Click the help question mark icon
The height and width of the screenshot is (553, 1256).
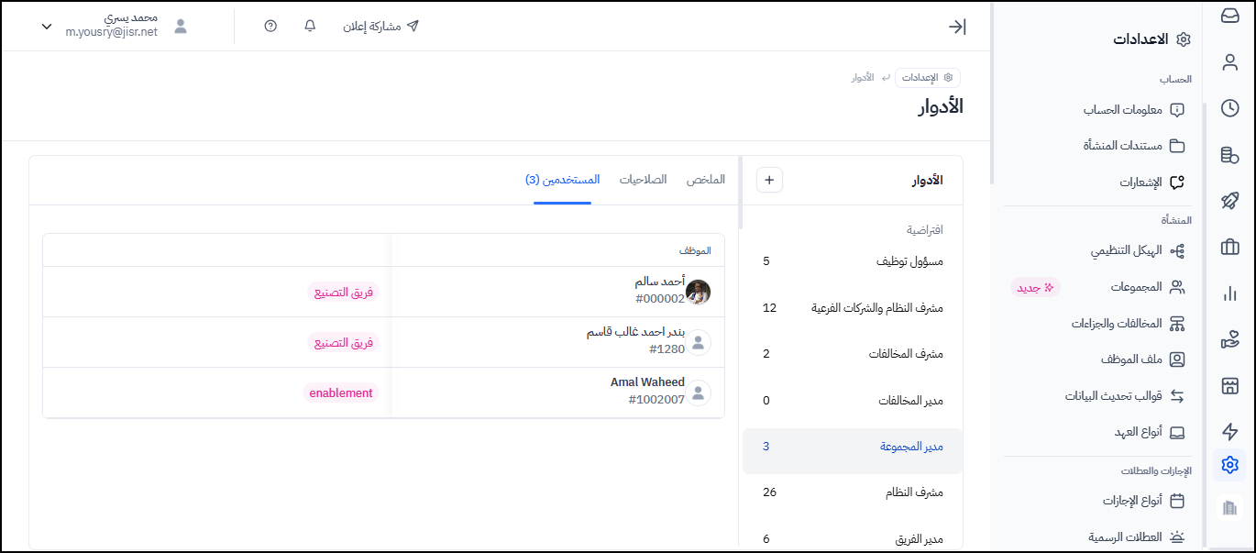pos(270,26)
